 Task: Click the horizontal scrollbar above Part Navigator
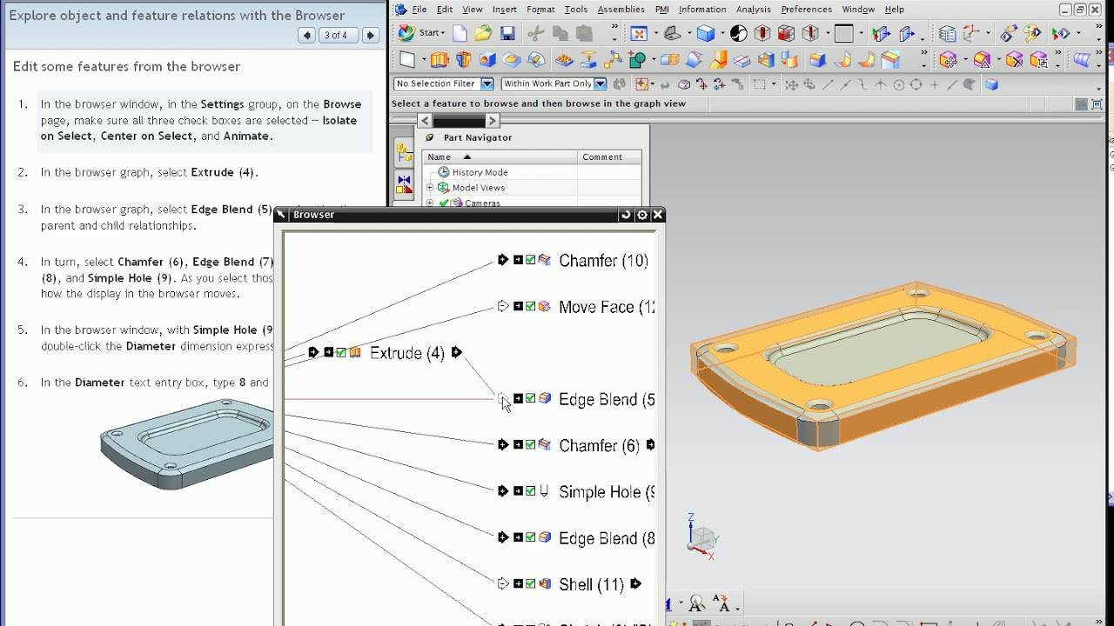click(x=459, y=121)
